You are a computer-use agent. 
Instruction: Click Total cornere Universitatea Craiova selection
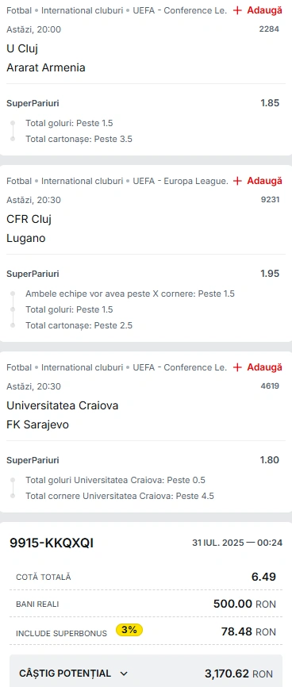(x=120, y=497)
